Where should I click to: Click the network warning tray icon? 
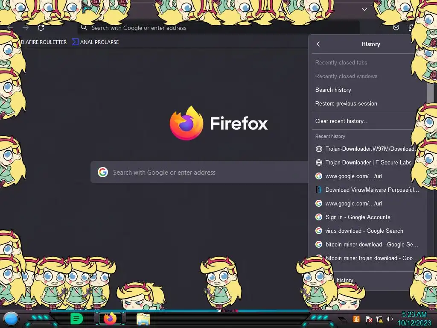[379, 319]
